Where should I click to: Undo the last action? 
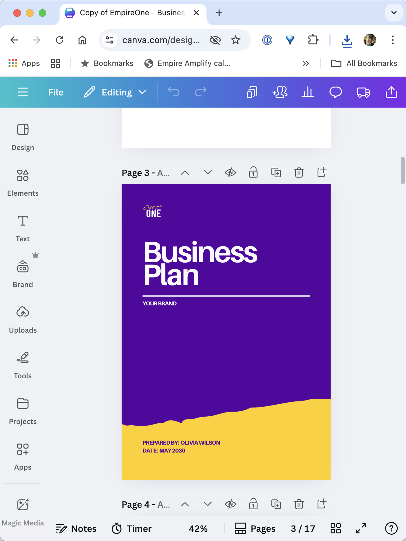click(x=174, y=92)
